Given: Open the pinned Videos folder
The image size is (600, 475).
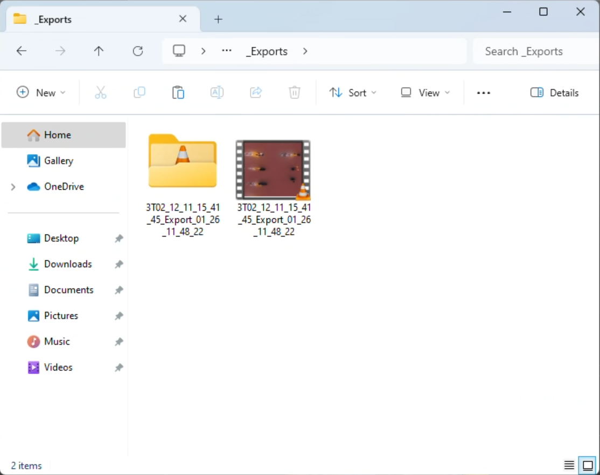Looking at the screenshot, I should tap(58, 367).
